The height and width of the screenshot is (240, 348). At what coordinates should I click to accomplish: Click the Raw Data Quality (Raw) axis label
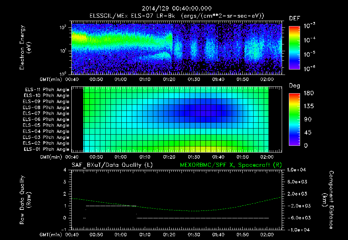tap(25, 200)
